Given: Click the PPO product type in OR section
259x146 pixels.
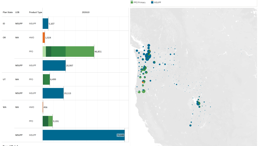Looking at the screenshot, I should click(x=31, y=52).
